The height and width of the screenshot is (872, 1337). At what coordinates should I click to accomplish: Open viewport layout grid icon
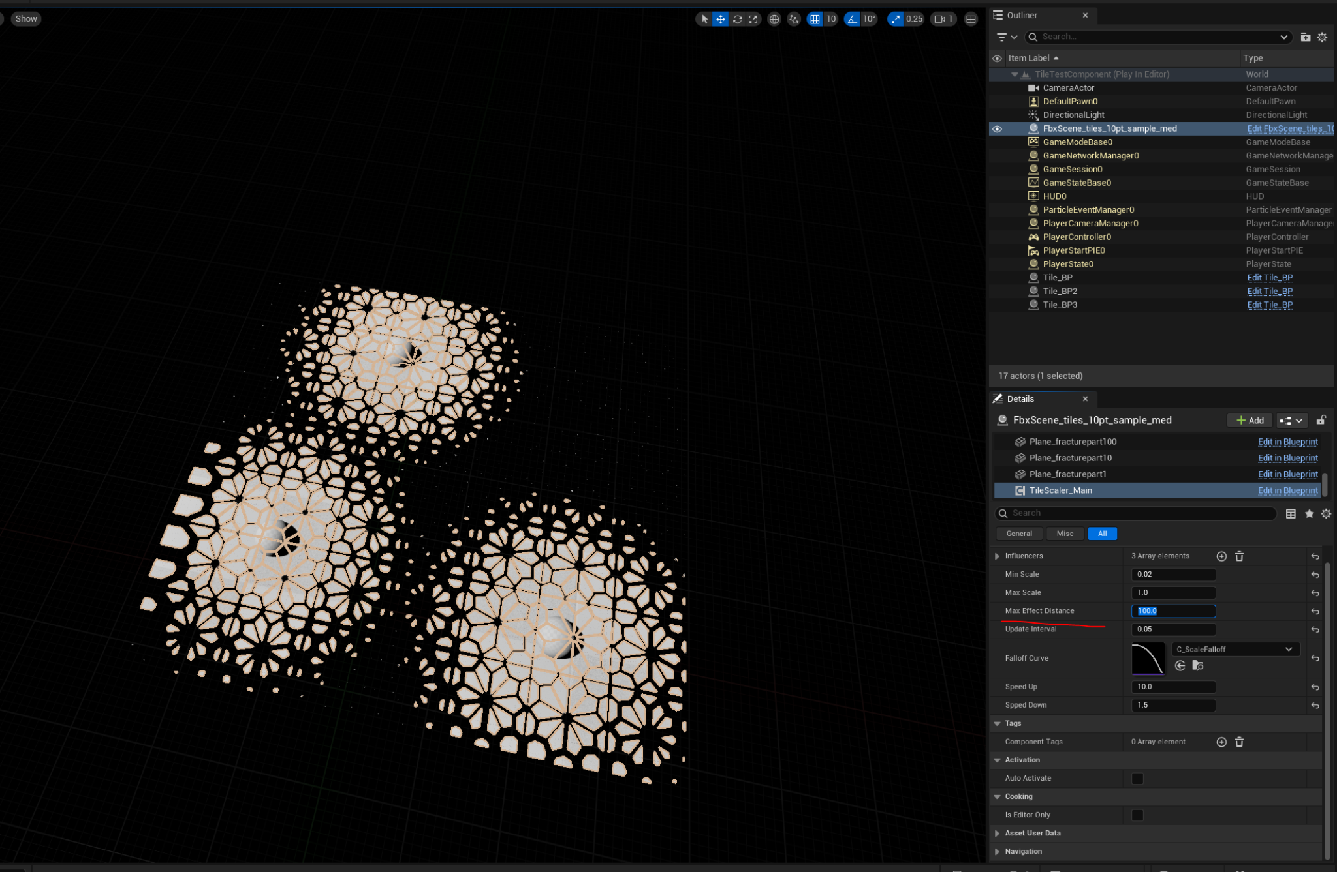pos(971,19)
